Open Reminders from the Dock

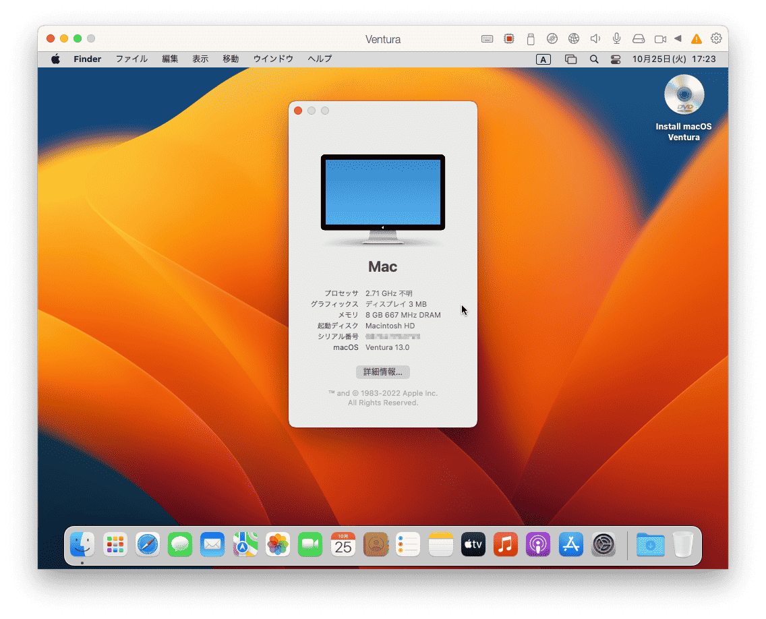(x=408, y=544)
